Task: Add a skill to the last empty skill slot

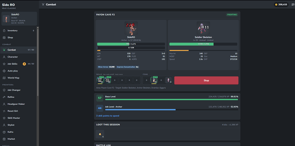Action: (x=137, y=80)
